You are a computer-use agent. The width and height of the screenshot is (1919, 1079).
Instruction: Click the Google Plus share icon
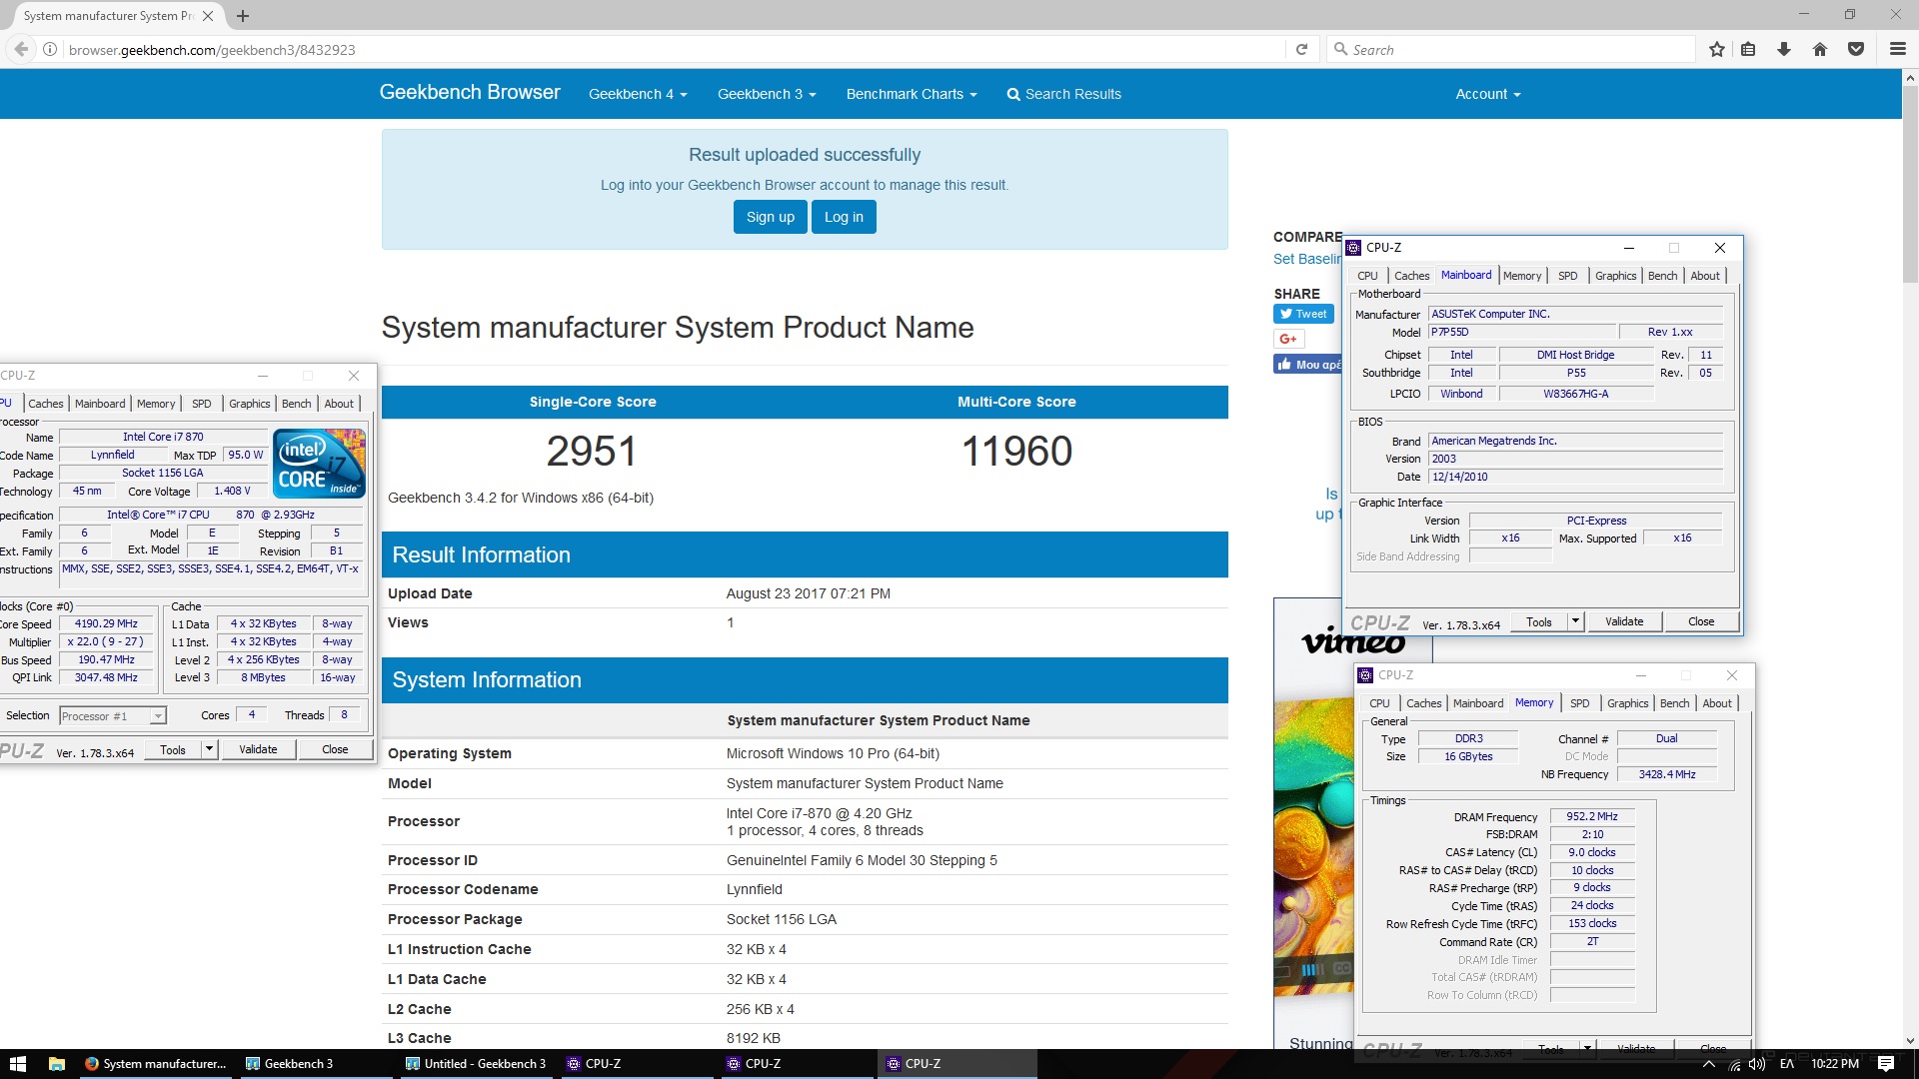point(1288,339)
